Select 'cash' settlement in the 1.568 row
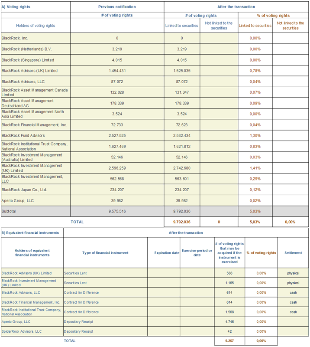 tap(293, 312)
